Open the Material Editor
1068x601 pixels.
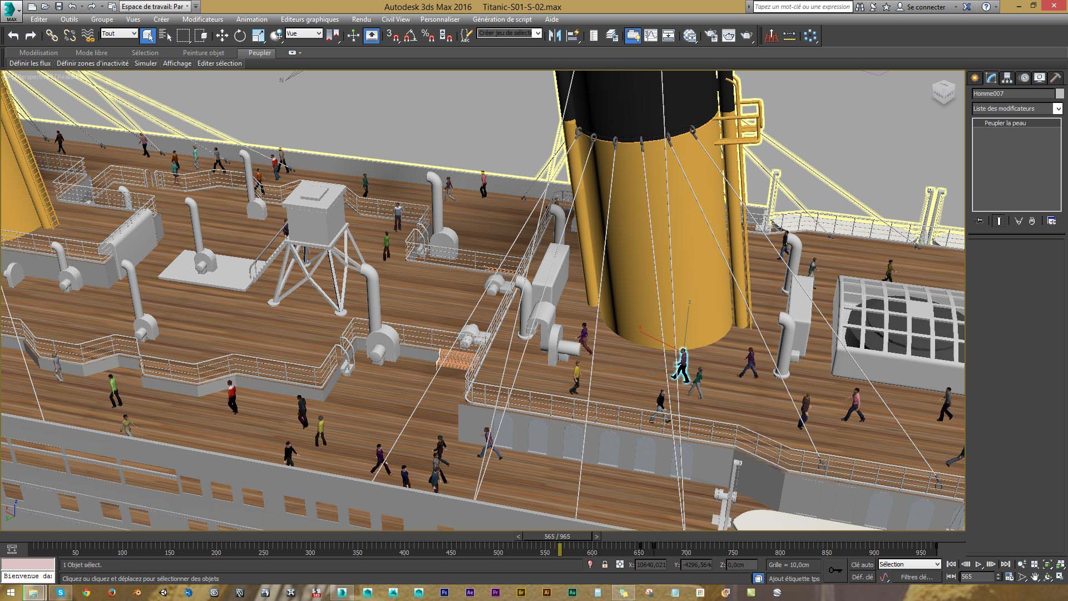(x=690, y=36)
